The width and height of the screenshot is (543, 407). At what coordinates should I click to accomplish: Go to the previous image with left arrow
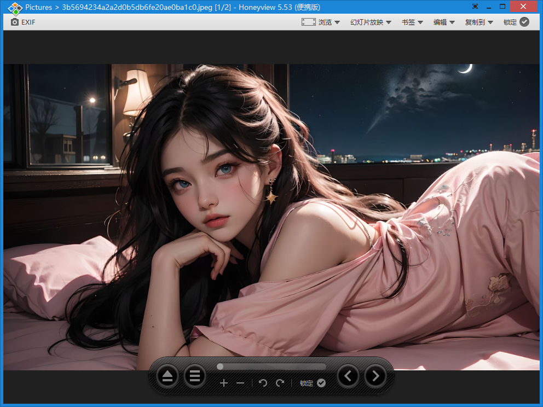point(348,376)
